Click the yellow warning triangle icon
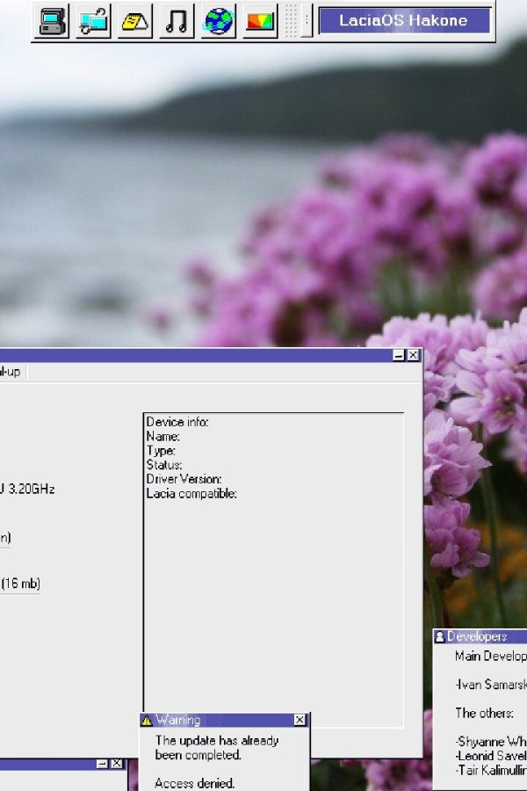527x791 pixels. (x=147, y=720)
